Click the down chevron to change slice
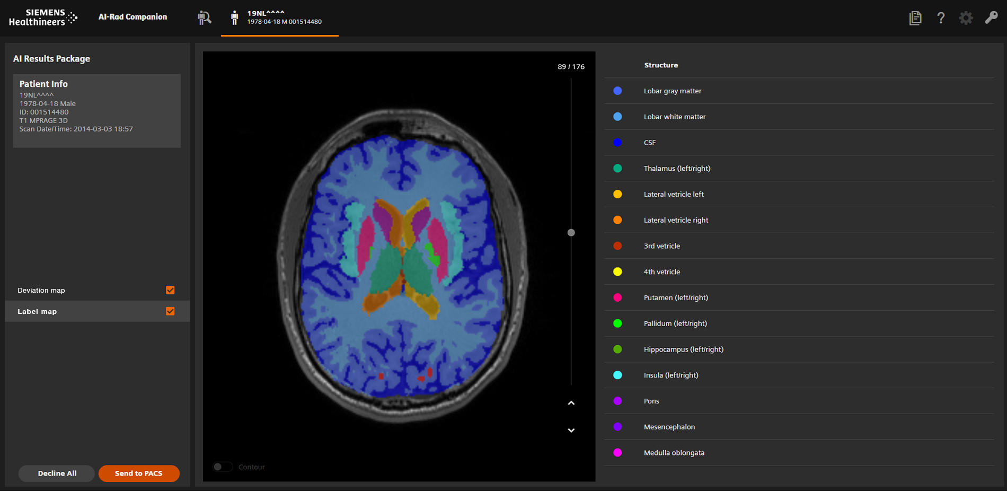The height and width of the screenshot is (491, 1007). click(571, 430)
